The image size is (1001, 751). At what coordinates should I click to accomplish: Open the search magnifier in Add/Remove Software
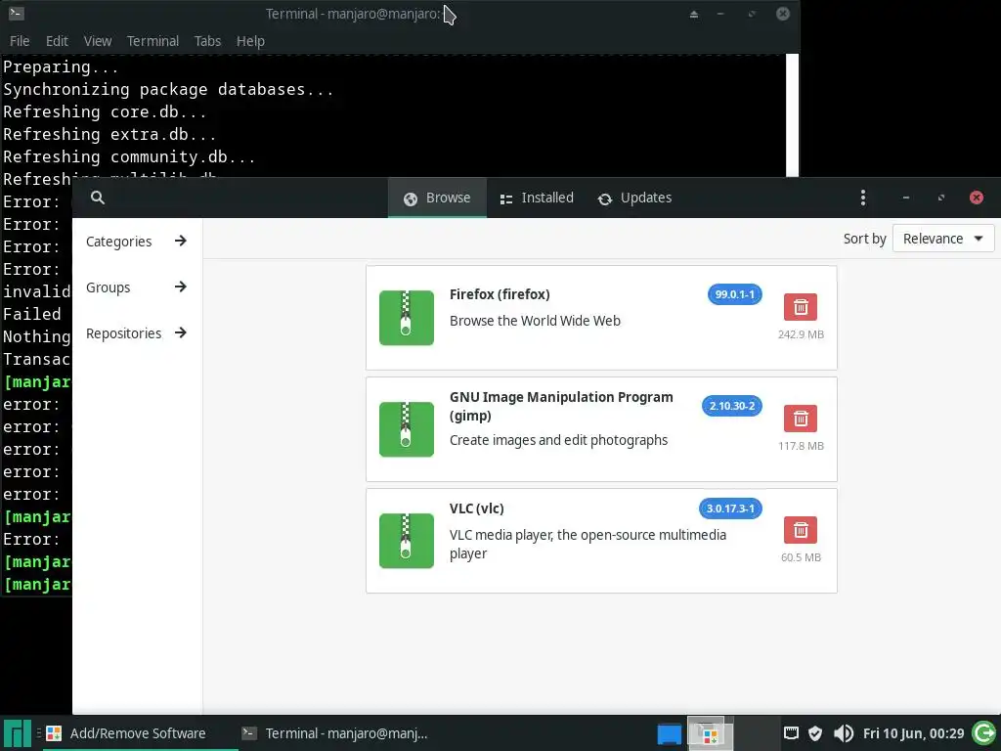tap(98, 198)
